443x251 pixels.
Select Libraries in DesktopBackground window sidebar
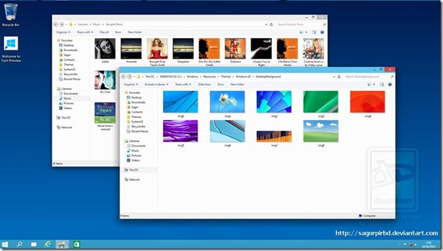pos(132,141)
